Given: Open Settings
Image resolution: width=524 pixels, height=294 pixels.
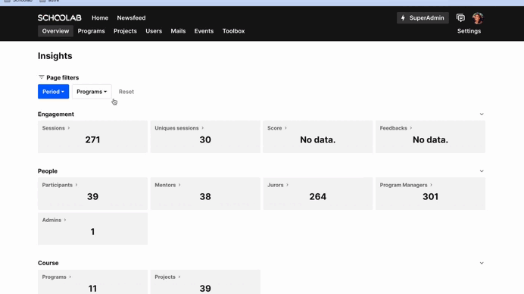Looking at the screenshot, I should coord(469,31).
